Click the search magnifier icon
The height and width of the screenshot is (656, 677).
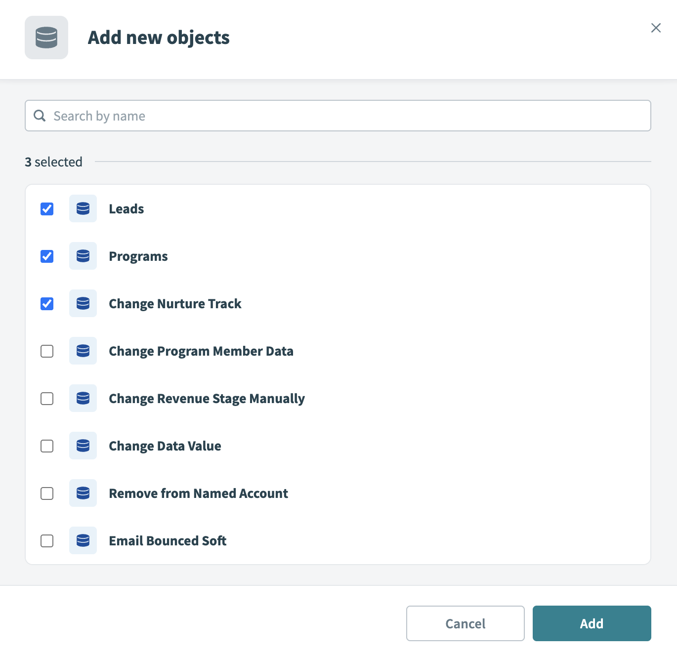click(40, 116)
